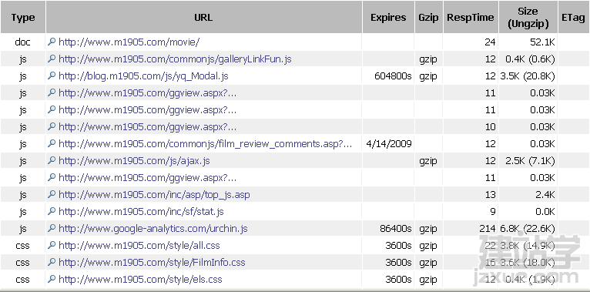The height and width of the screenshot is (292, 590).
Task: Sort by RespTime column header
Action: [x=471, y=17]
